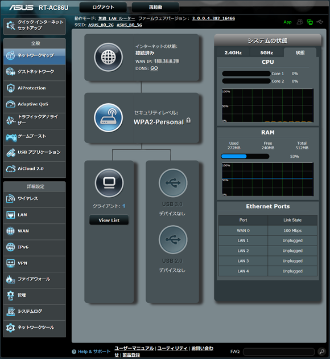Image resolution: width=330 pixels, height=359 pixels.
Task: Open WAN globe icon in sidebar
Action: pos(10,231)
